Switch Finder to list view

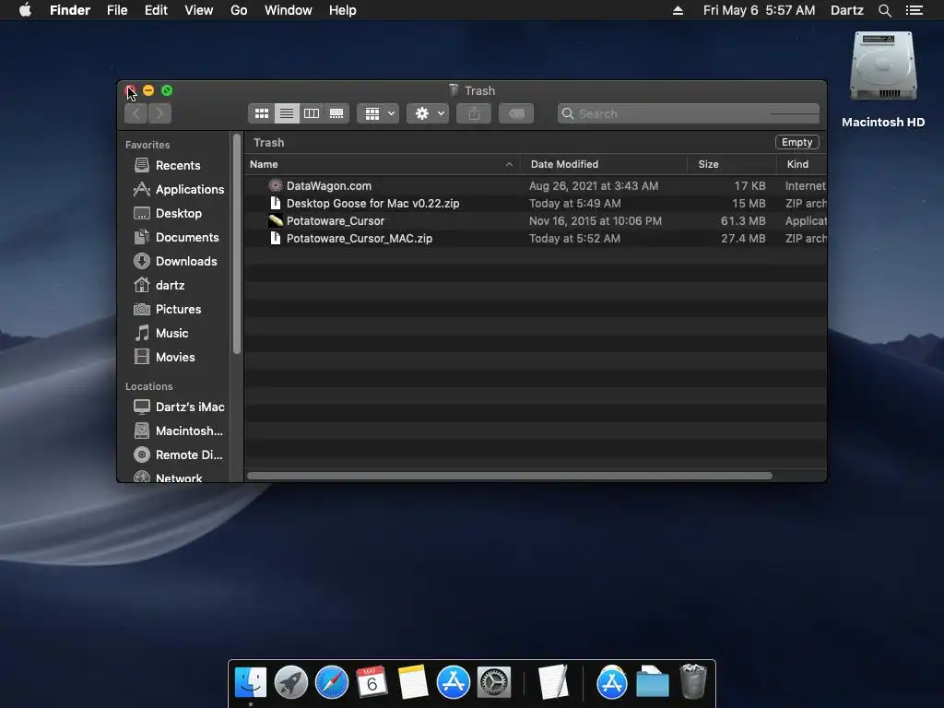tap(287, 113)
